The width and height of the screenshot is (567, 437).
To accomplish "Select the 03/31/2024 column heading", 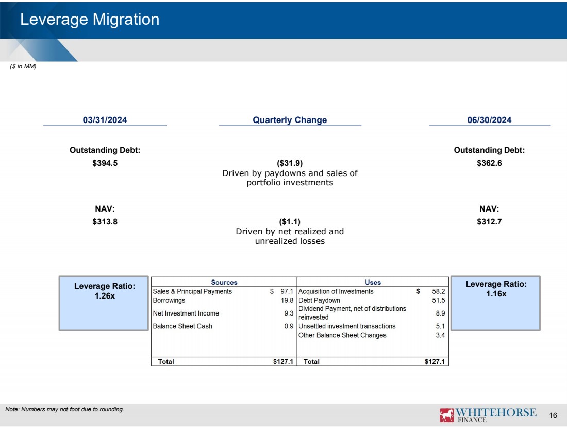I will click(105, 120).
